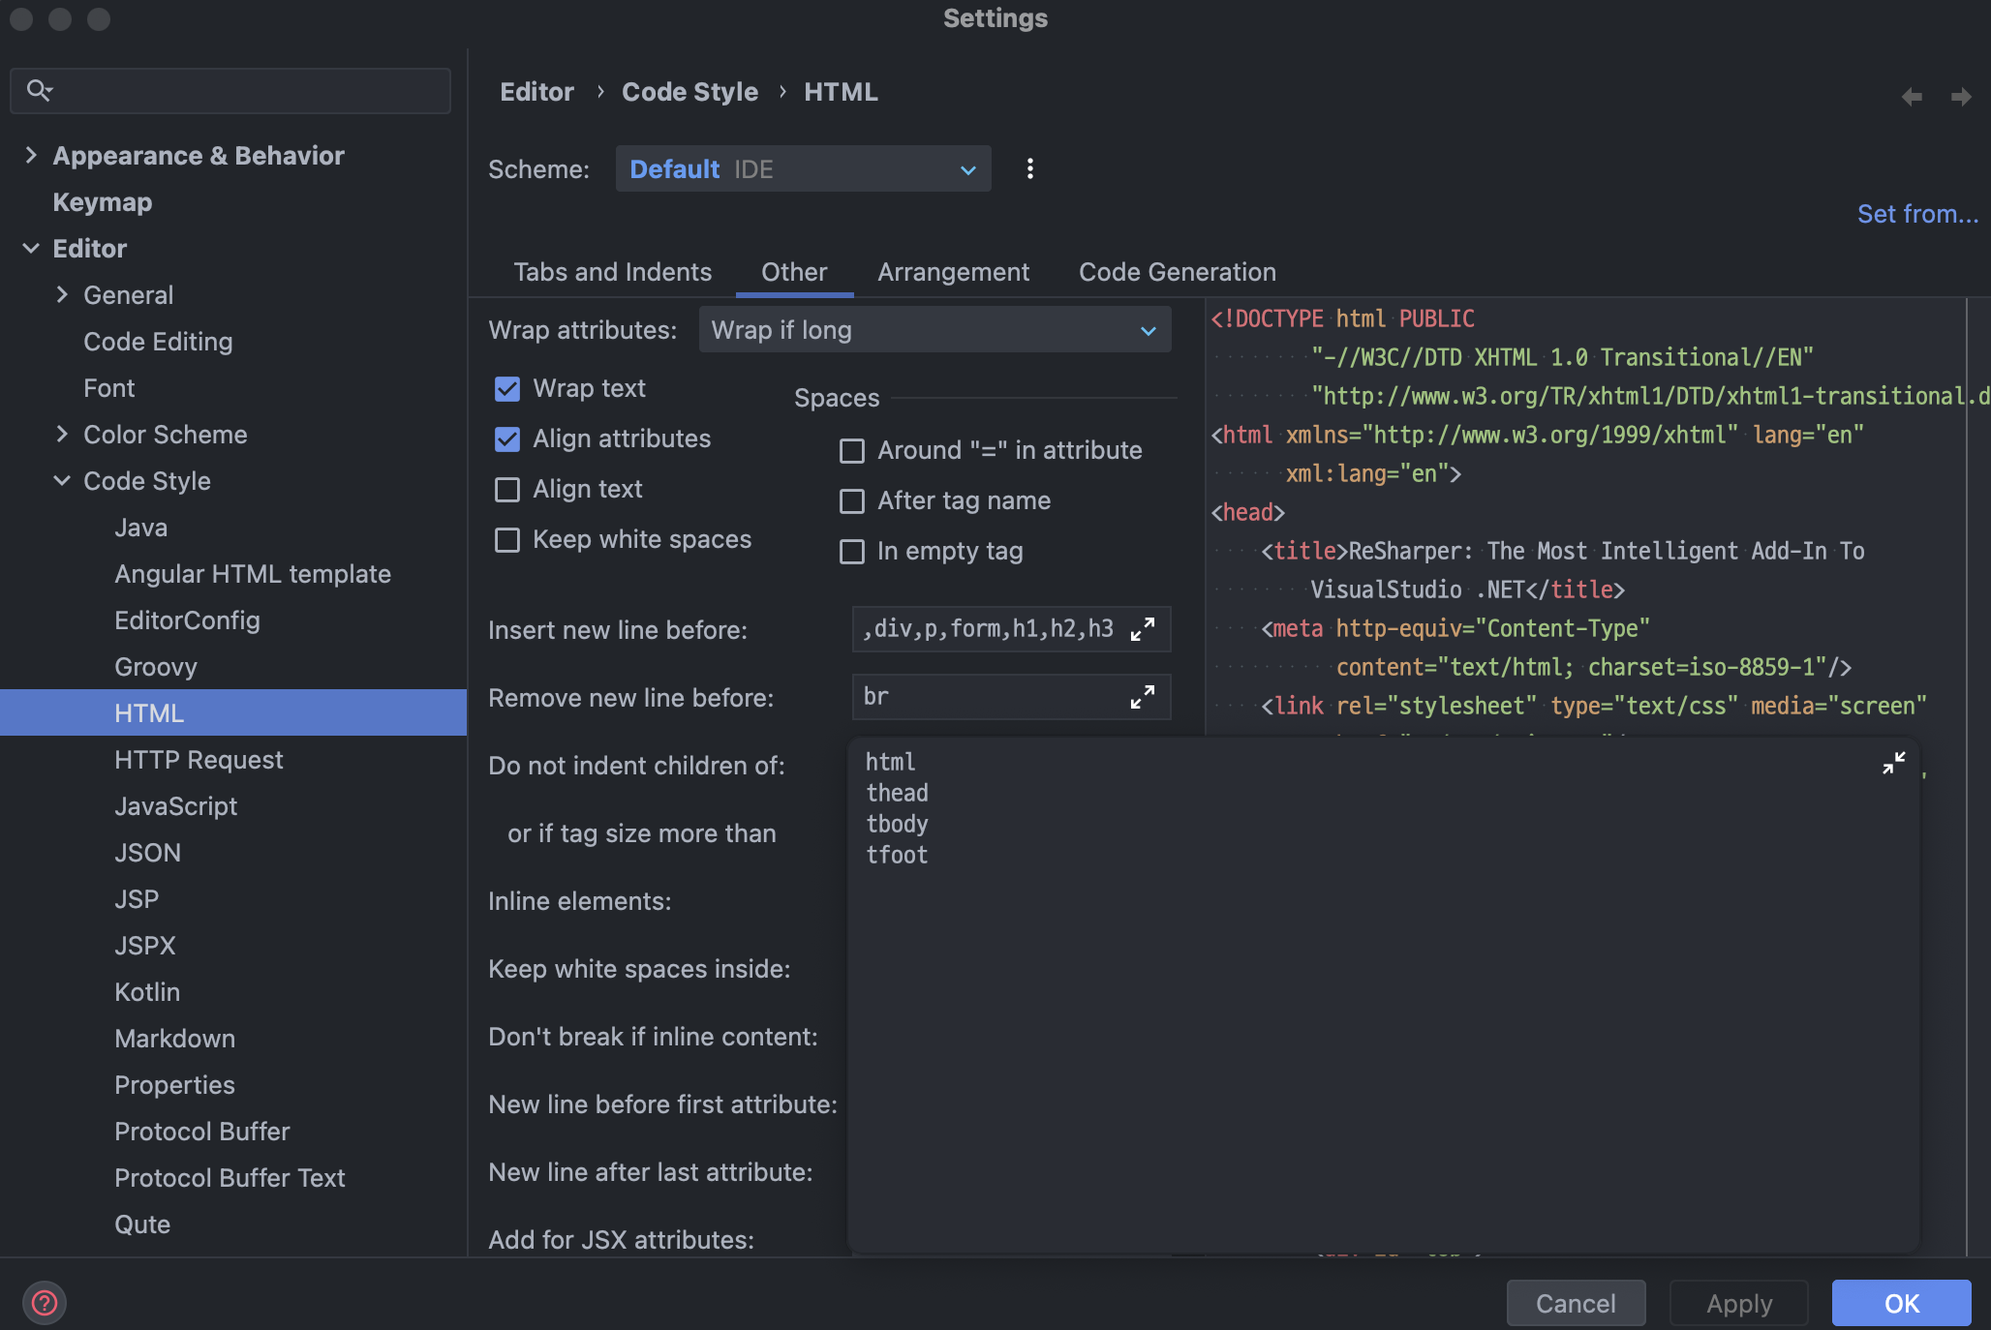Open scheme actions three-dot menu
The image size is (1991, 1330).
point(1029,169)
